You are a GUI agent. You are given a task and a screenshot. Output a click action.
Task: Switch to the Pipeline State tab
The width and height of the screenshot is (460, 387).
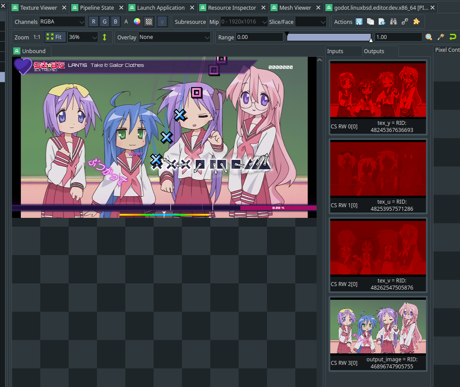(x=97, y=8)
